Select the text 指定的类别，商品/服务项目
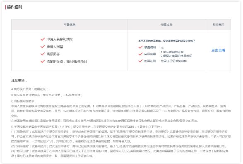The image size is (243, 164). click(67, 62)
